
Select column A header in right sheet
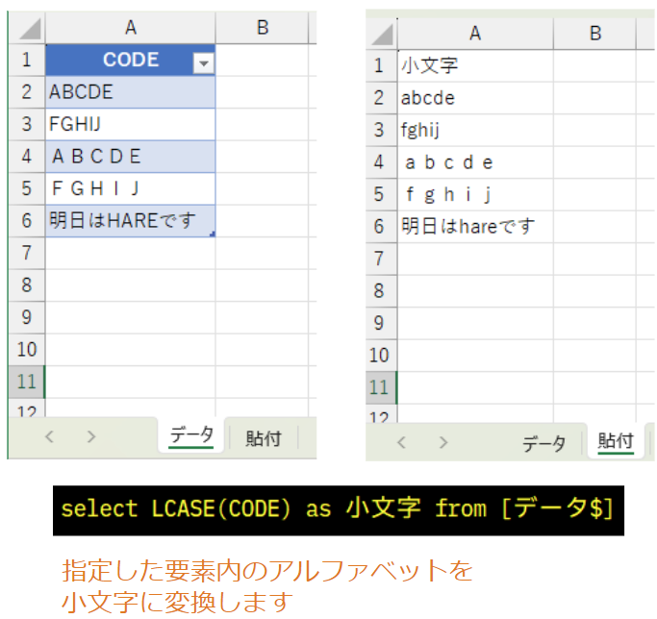tap(475, 34)
